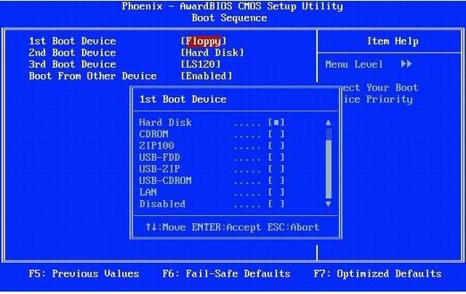Viewport: 466px width, 294px height.
Task: Click the popup scrollbar down arrow
Action: click(328, 204)
